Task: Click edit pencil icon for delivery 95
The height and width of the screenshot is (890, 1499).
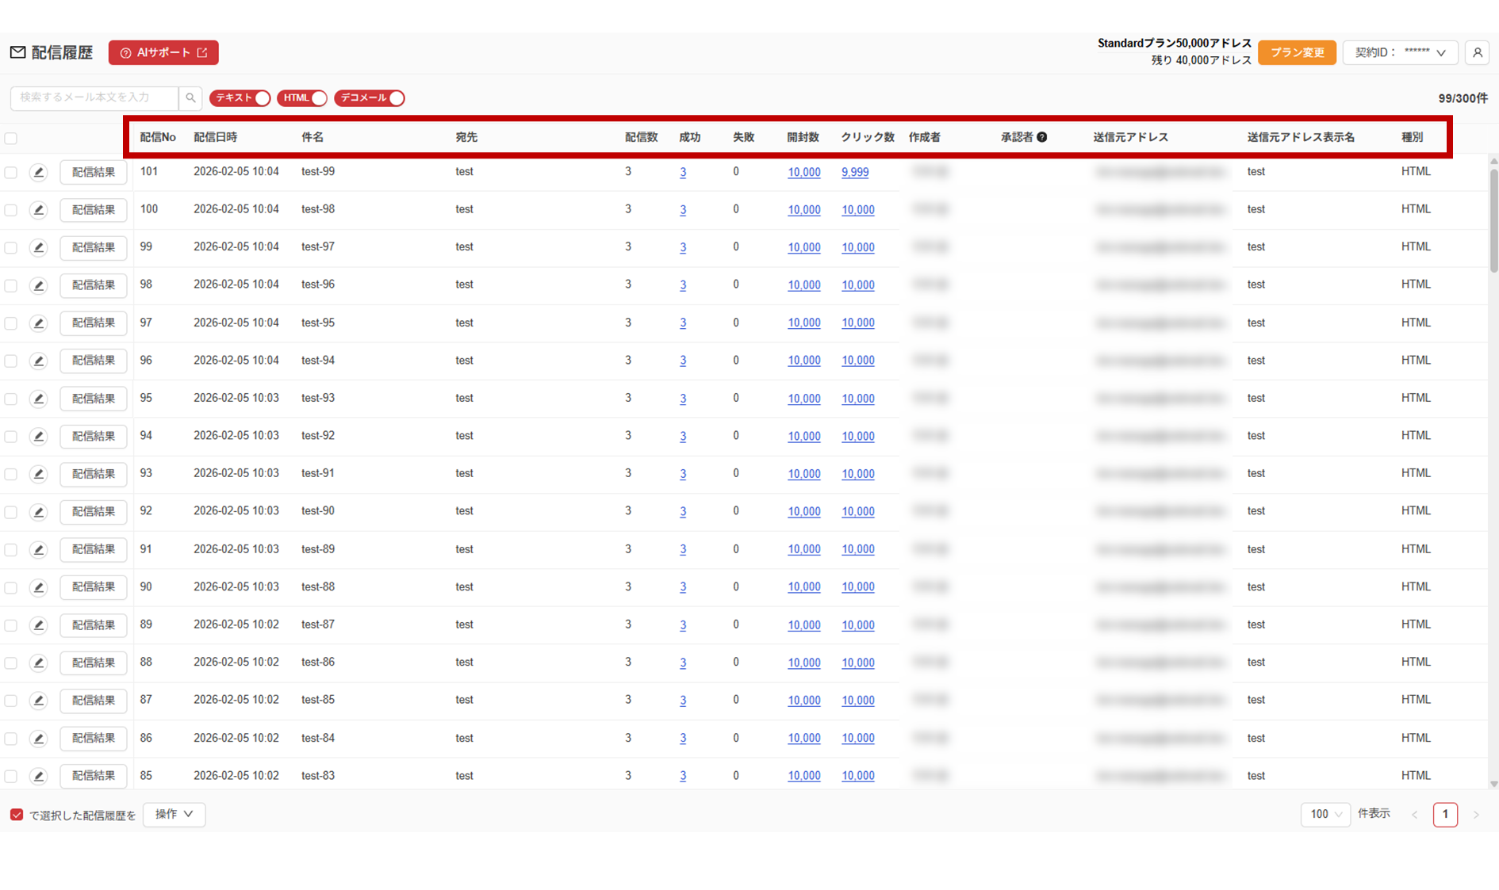Action: pyautogui.click(x=38, y=399)
